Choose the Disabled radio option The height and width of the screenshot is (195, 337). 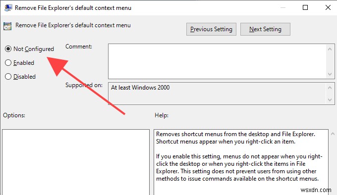(x=8, y=77)
